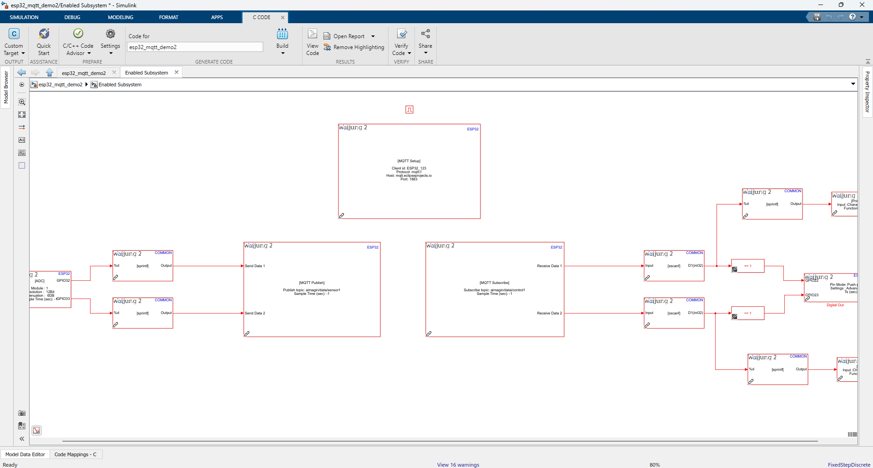The image size is (873, 468).
Task: Expand the Build dropdown arrow
Action: (283, 53)
